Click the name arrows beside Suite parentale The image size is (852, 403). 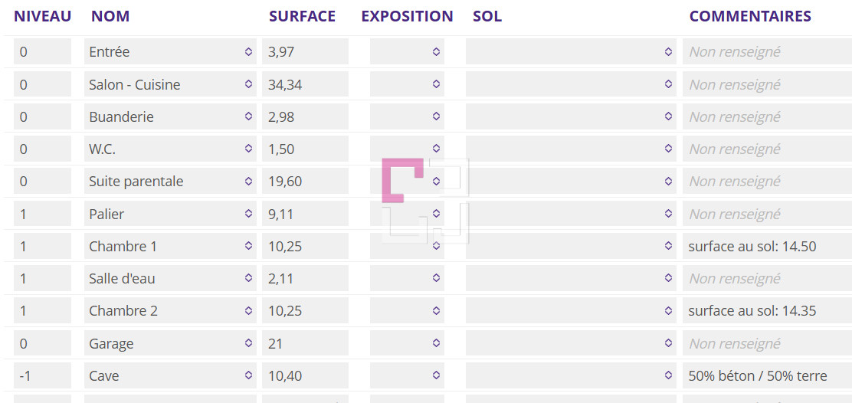pyautogui.click(x=248, y=181)
